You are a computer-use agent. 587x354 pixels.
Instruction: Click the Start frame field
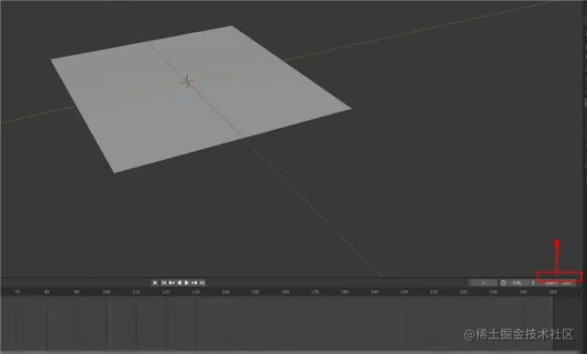tap(522, 283)
